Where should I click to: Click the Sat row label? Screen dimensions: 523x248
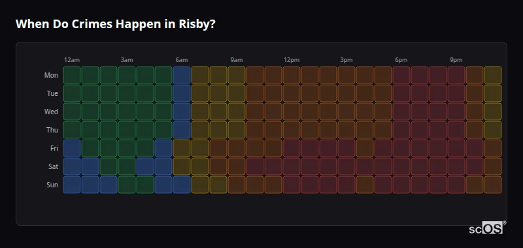(x=54, y=166)
